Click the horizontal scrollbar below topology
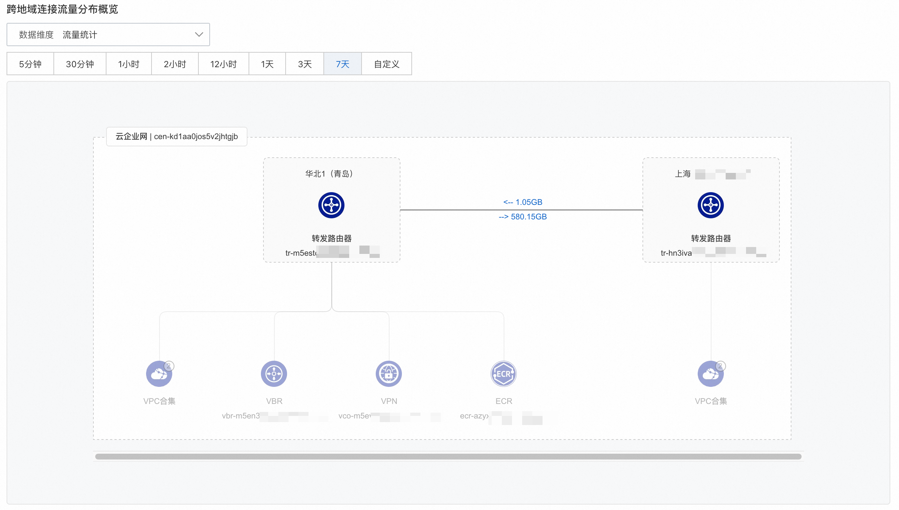899x510 pixels. click(448, 456)
